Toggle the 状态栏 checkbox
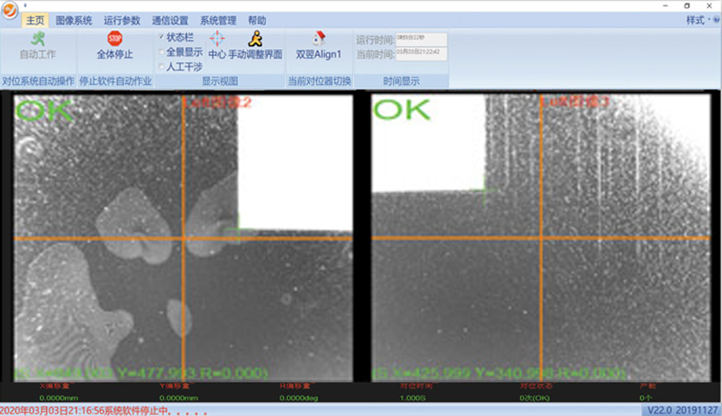 pos(162,37)
